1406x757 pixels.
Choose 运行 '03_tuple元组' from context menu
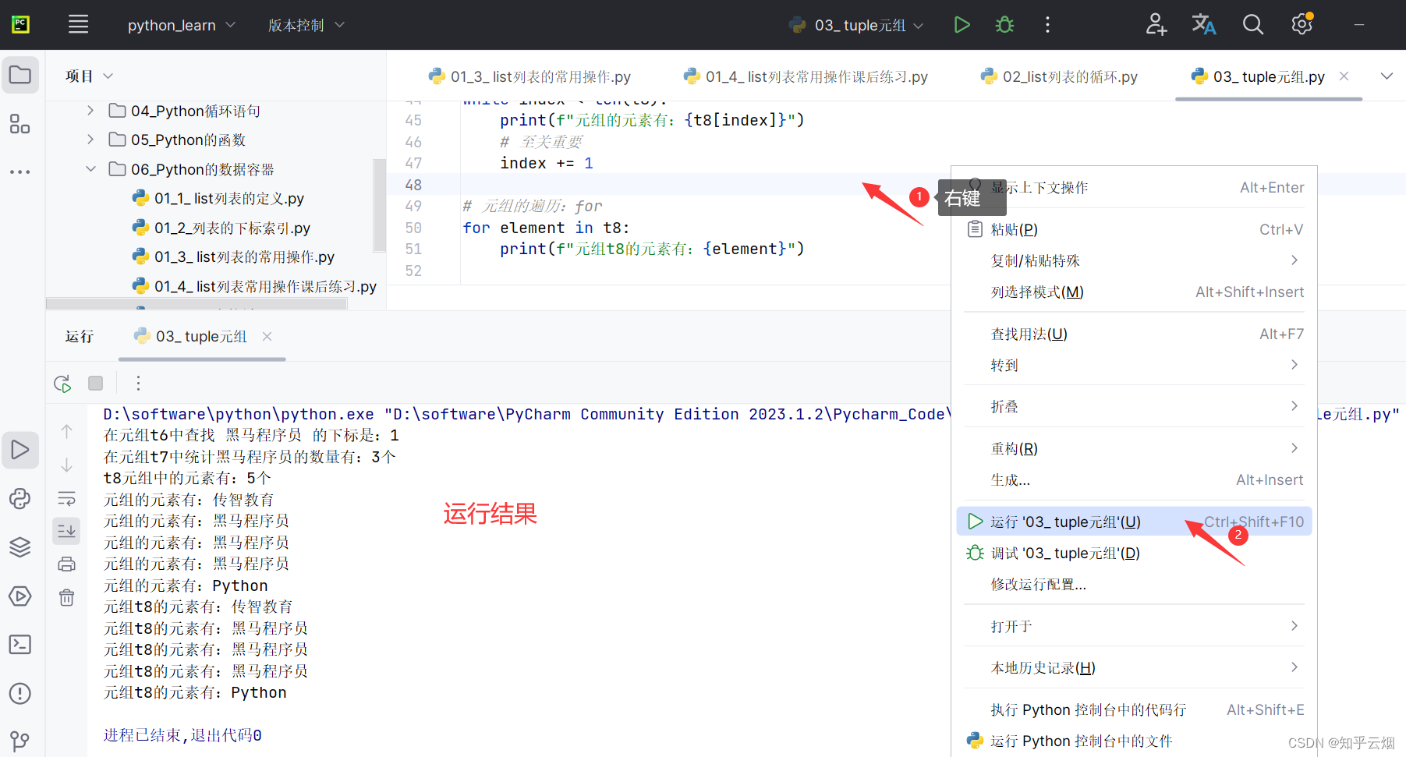pyautogui.click(x=1135, y=522)
